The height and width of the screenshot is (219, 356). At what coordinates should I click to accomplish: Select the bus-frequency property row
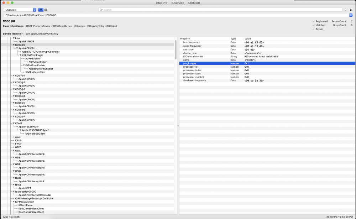pyautogui.click(x=267, y=42)
